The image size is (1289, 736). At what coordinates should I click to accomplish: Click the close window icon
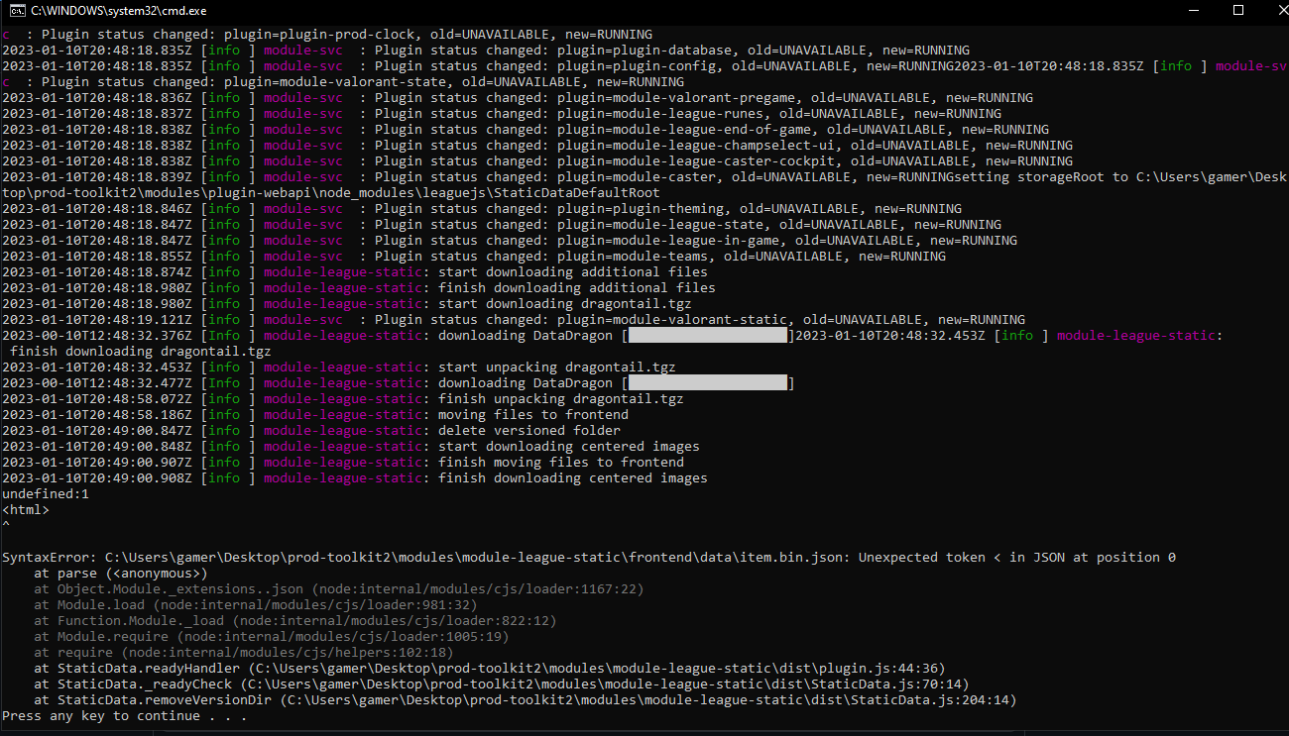pyautogui.click(x=1282, y=11)
